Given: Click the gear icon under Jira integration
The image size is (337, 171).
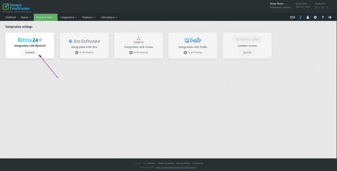Looking at the screenshot, I should click(77, 53).
